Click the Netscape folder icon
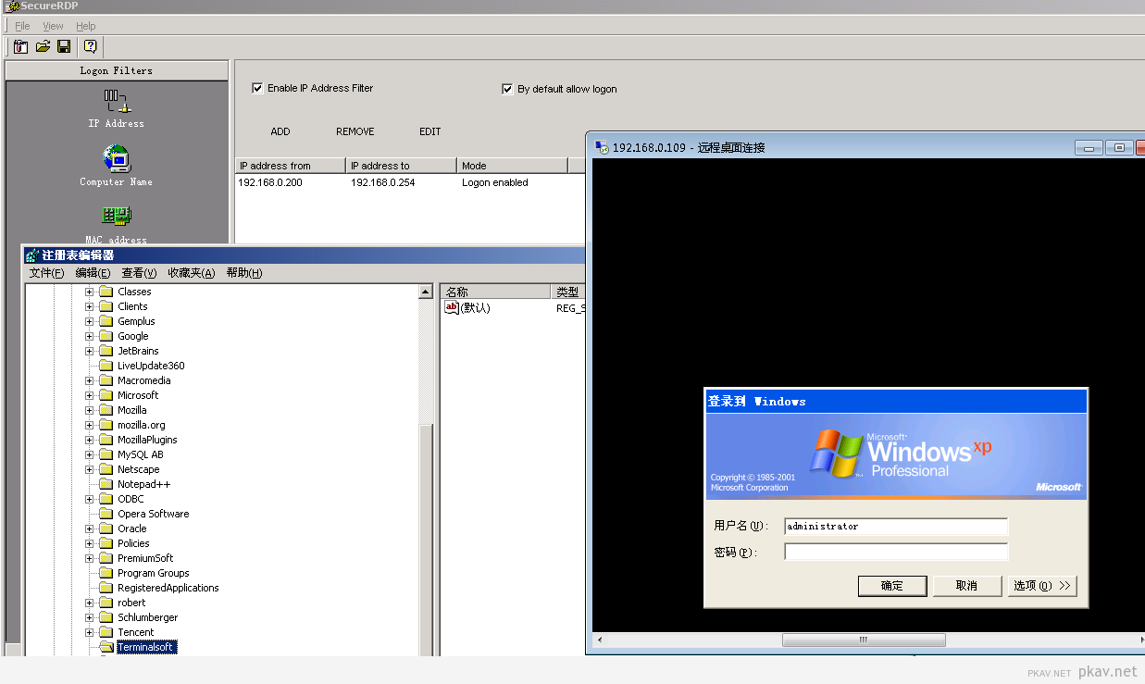 [x=106, y=469]
